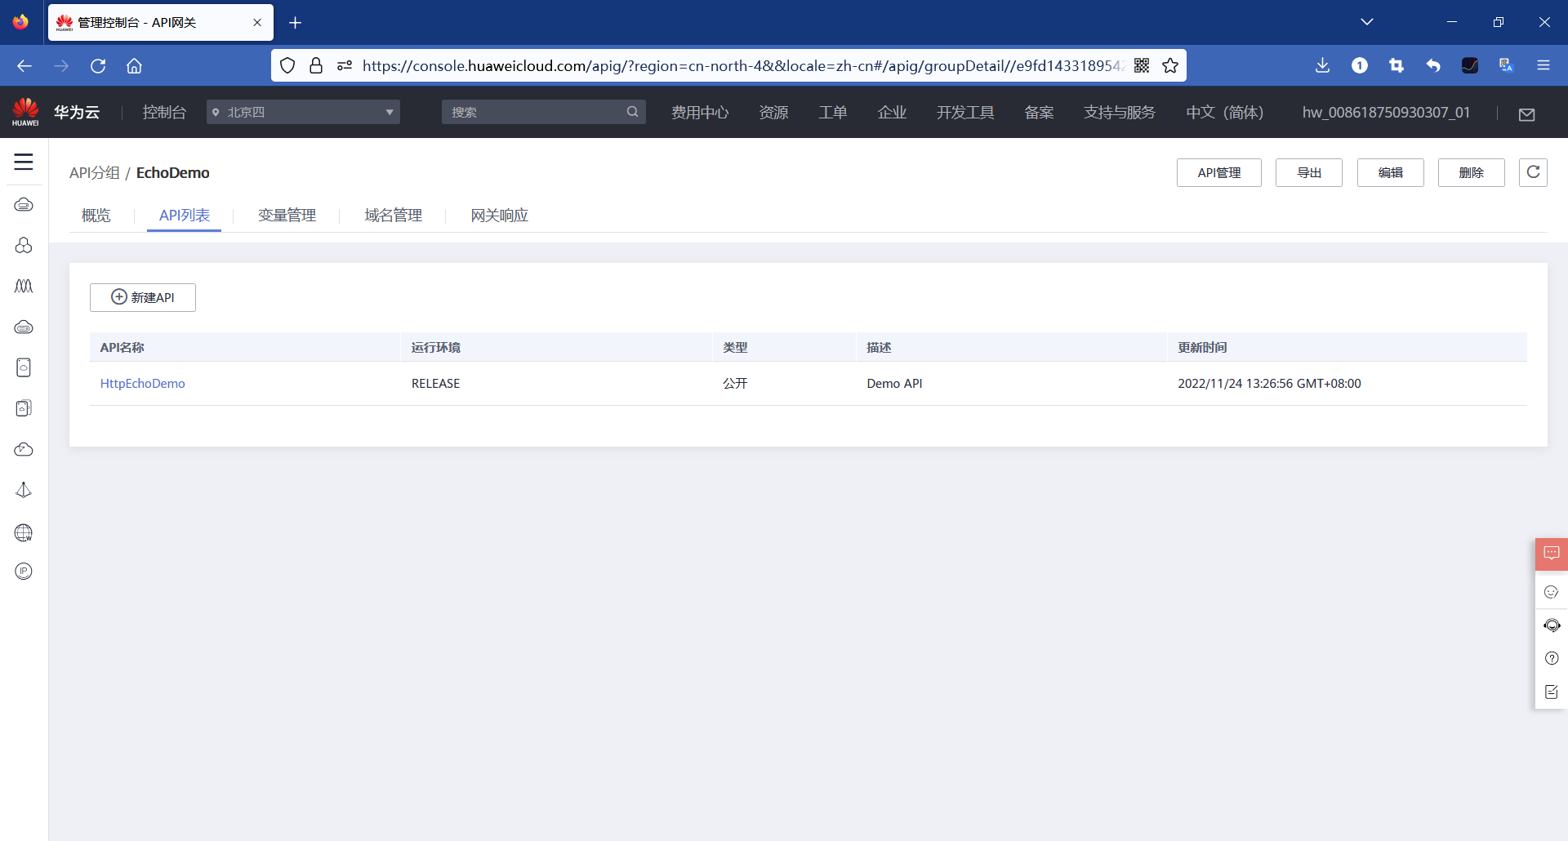
Task: Click the API管理 button
Action: click(x=1219, y=172)
